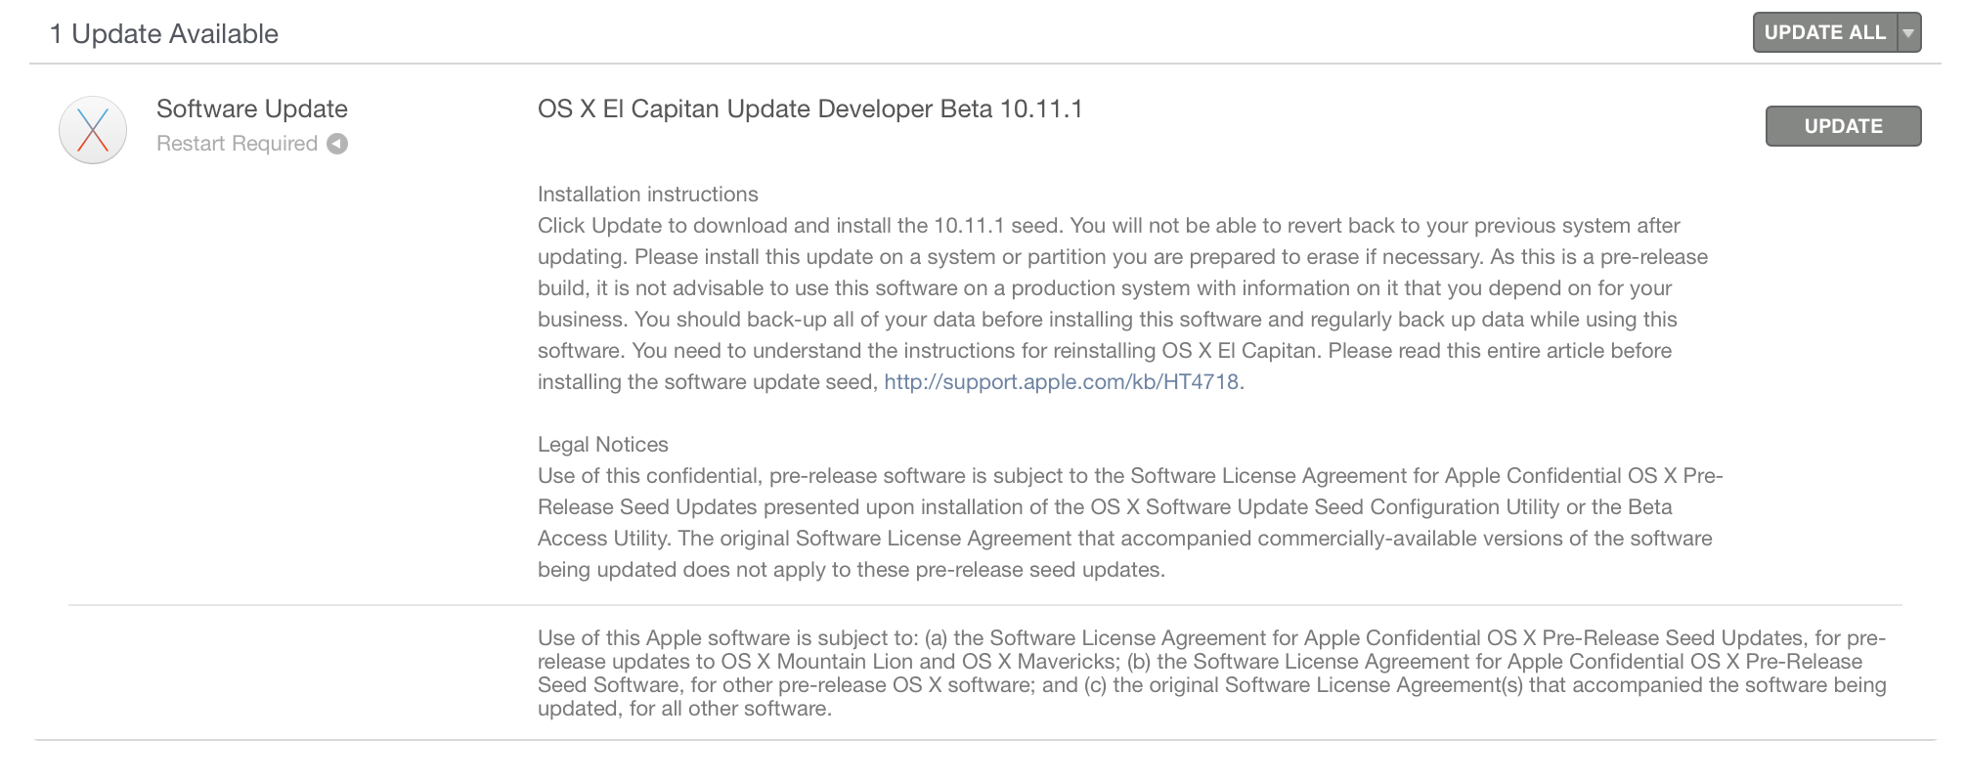
Task: Click the line starting "Access Utility. The original"
Action: 1125,539
